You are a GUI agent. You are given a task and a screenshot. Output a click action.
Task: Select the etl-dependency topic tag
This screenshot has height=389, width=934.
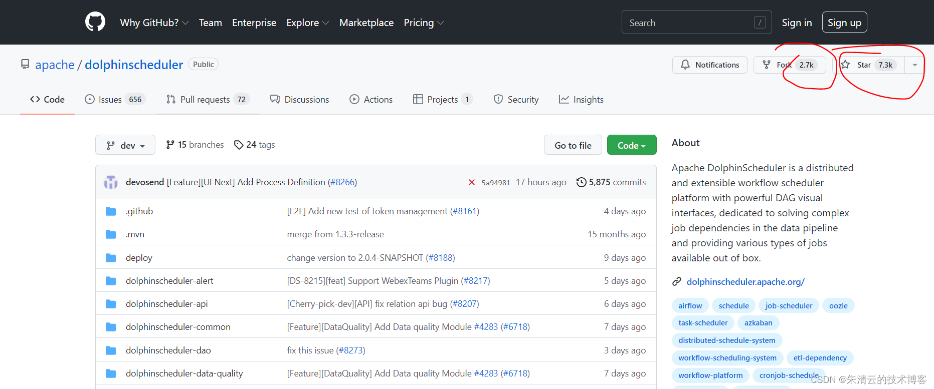pyautogui.click(x=820, y=358)
